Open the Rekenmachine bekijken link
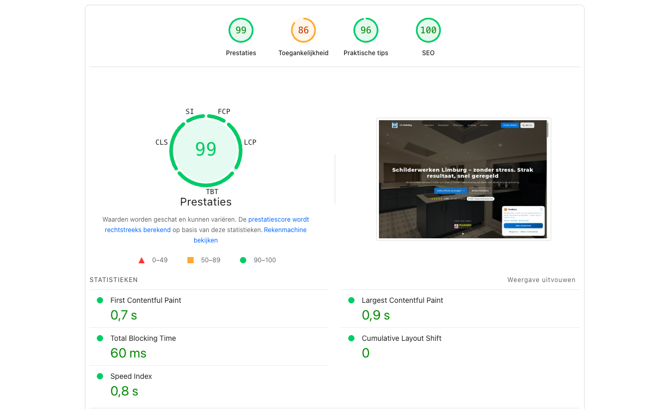This screenshot has height=409, width=672. point(285,230)
